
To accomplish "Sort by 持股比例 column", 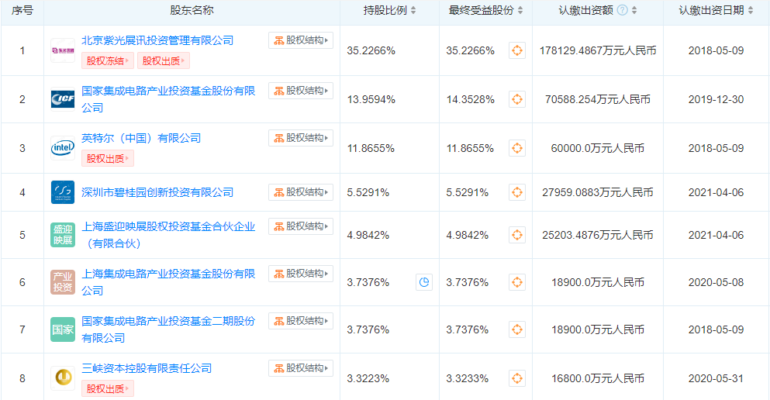I will coord(413,11).
